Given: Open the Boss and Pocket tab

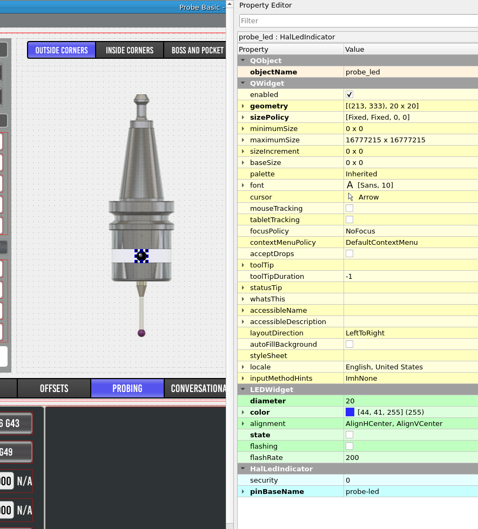Looking at the screenshot, I should 197,50.
